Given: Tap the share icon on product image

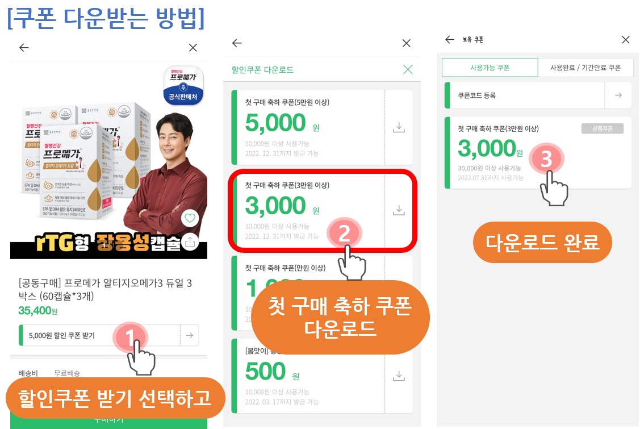Looking at the screenshot, I should point(190,242).
